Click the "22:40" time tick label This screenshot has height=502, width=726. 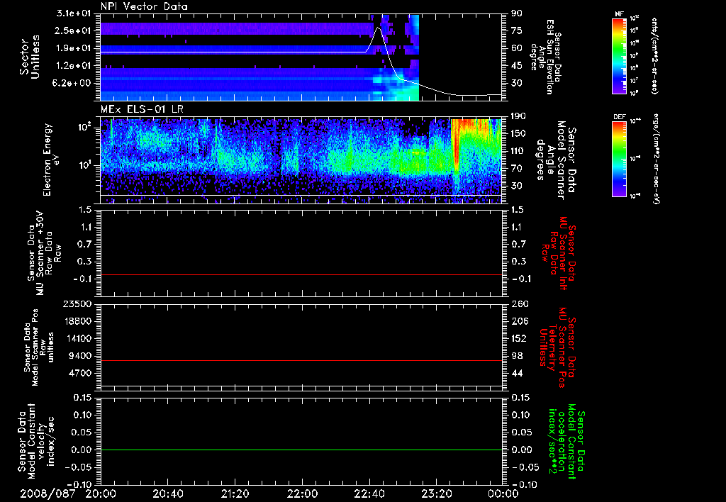coord(369,494)
